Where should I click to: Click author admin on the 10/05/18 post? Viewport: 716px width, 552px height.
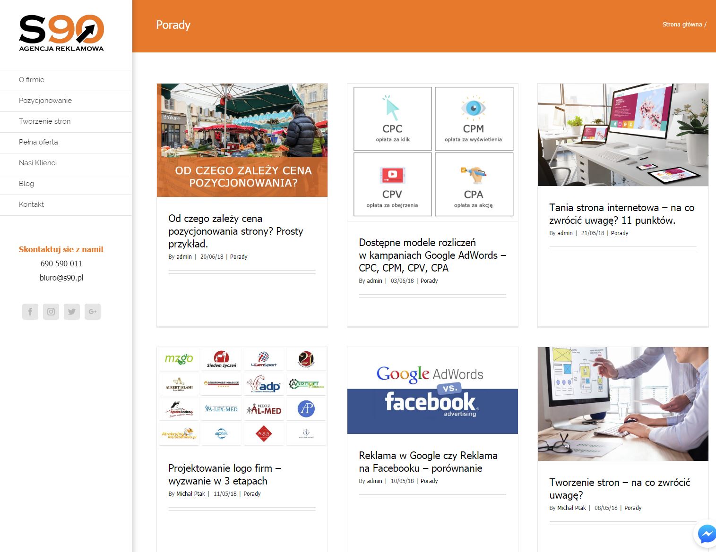coord(374,481)
